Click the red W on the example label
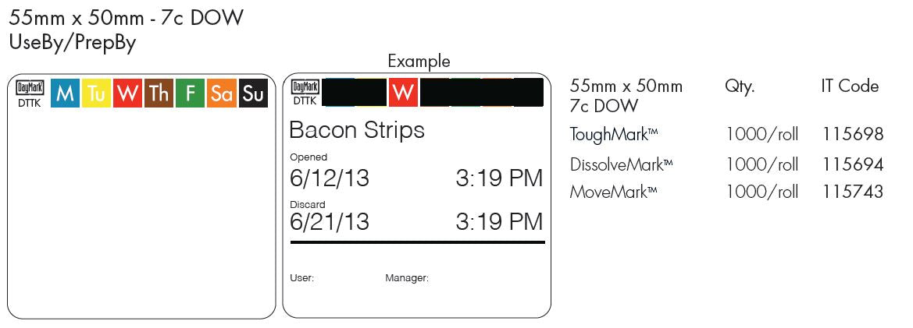 [403, 93]
